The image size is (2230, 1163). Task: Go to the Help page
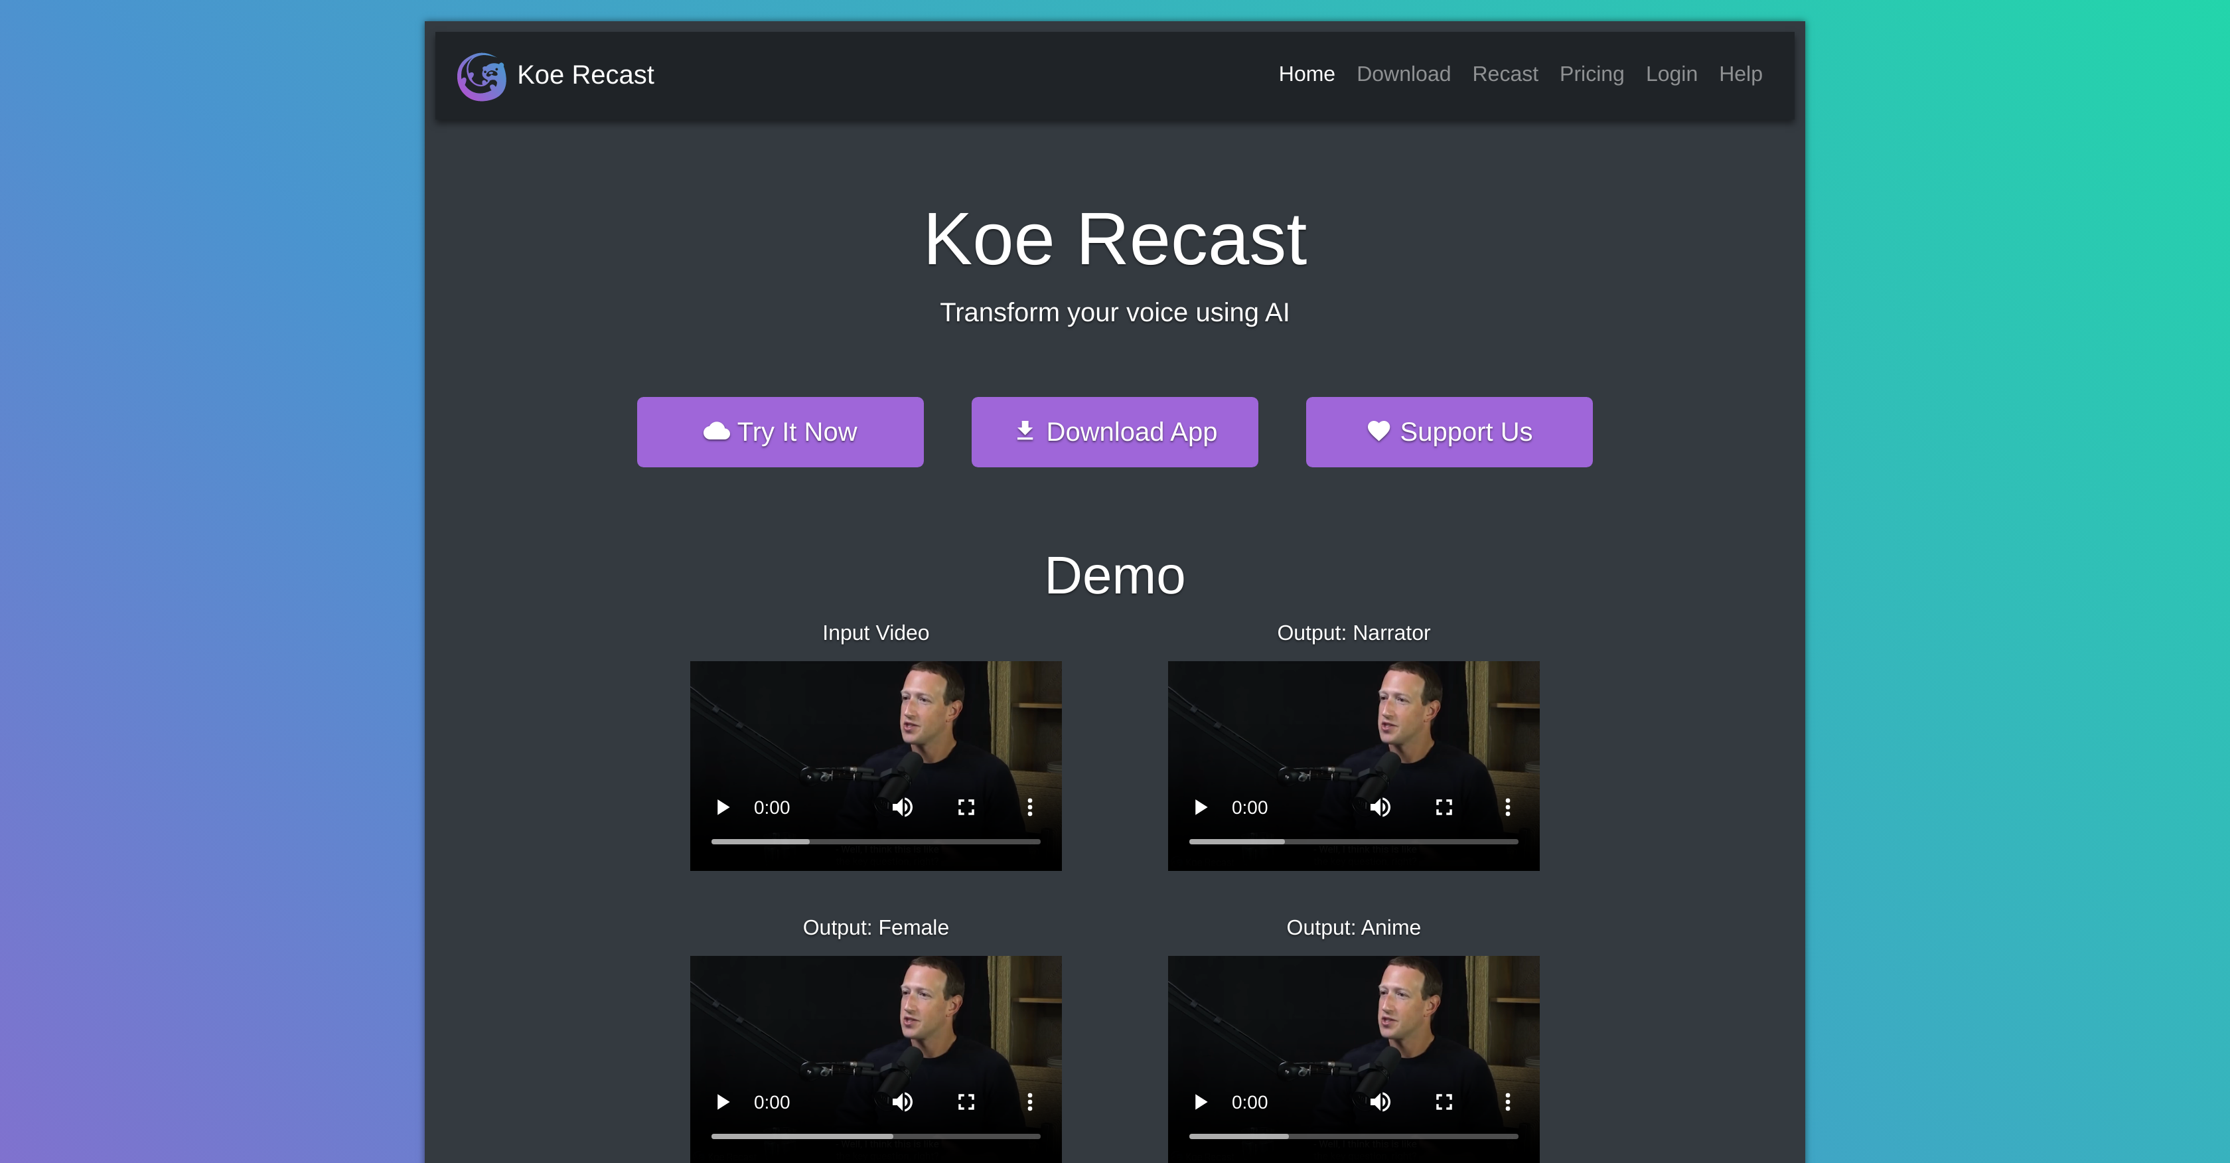point(1740,74)
